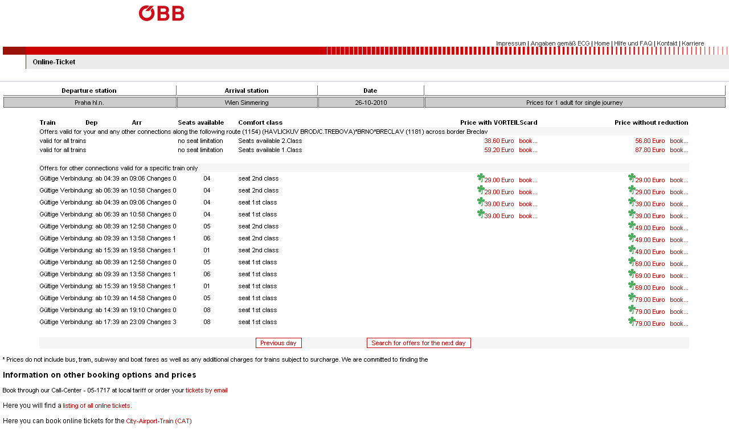Book the 14:39 1st class 79.00 offer
Viewport: 729px width, 442px height.
[679, 312]
